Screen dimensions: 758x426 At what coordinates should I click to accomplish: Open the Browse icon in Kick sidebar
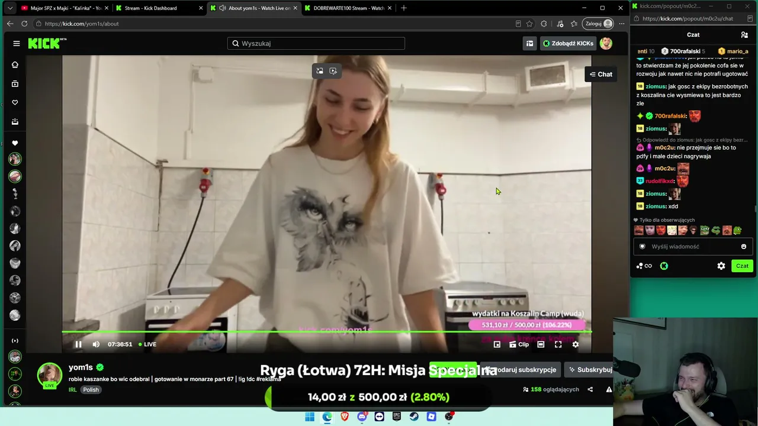click(15, 83)
